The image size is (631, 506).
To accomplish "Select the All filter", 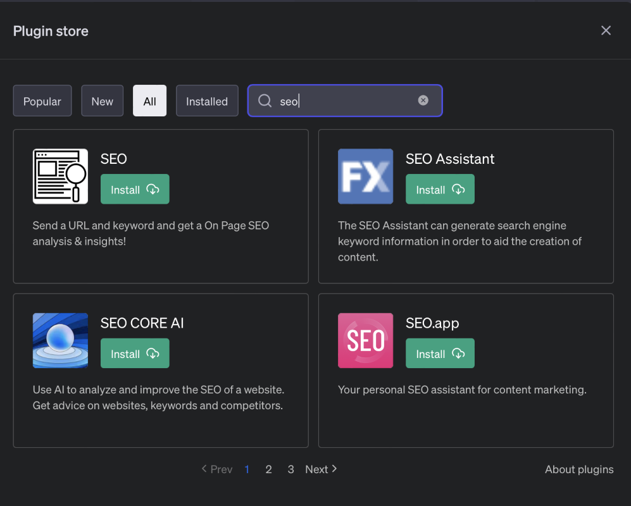I will (150, 101).
